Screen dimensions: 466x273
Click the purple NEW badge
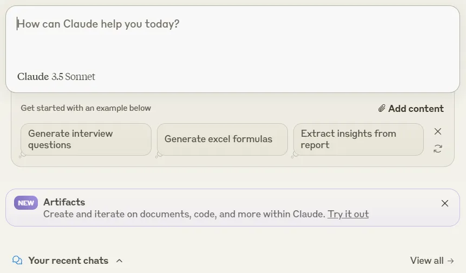(26, 203)
